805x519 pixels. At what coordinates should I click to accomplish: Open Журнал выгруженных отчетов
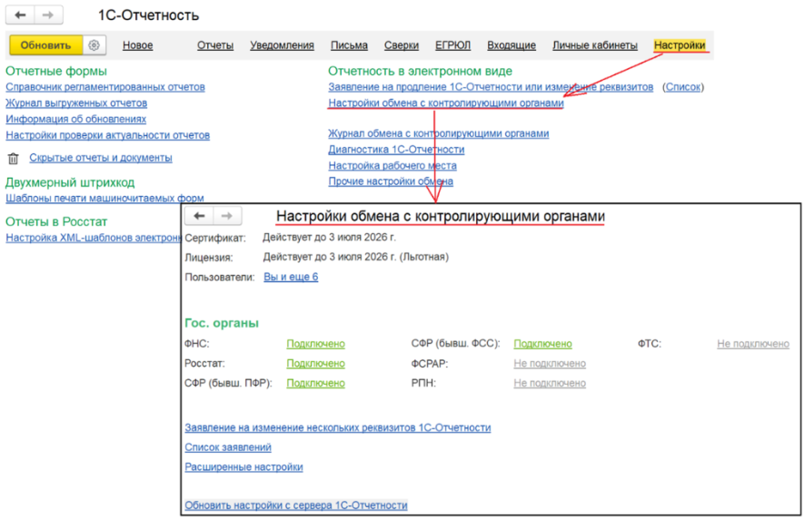click(x=76, y=103)
